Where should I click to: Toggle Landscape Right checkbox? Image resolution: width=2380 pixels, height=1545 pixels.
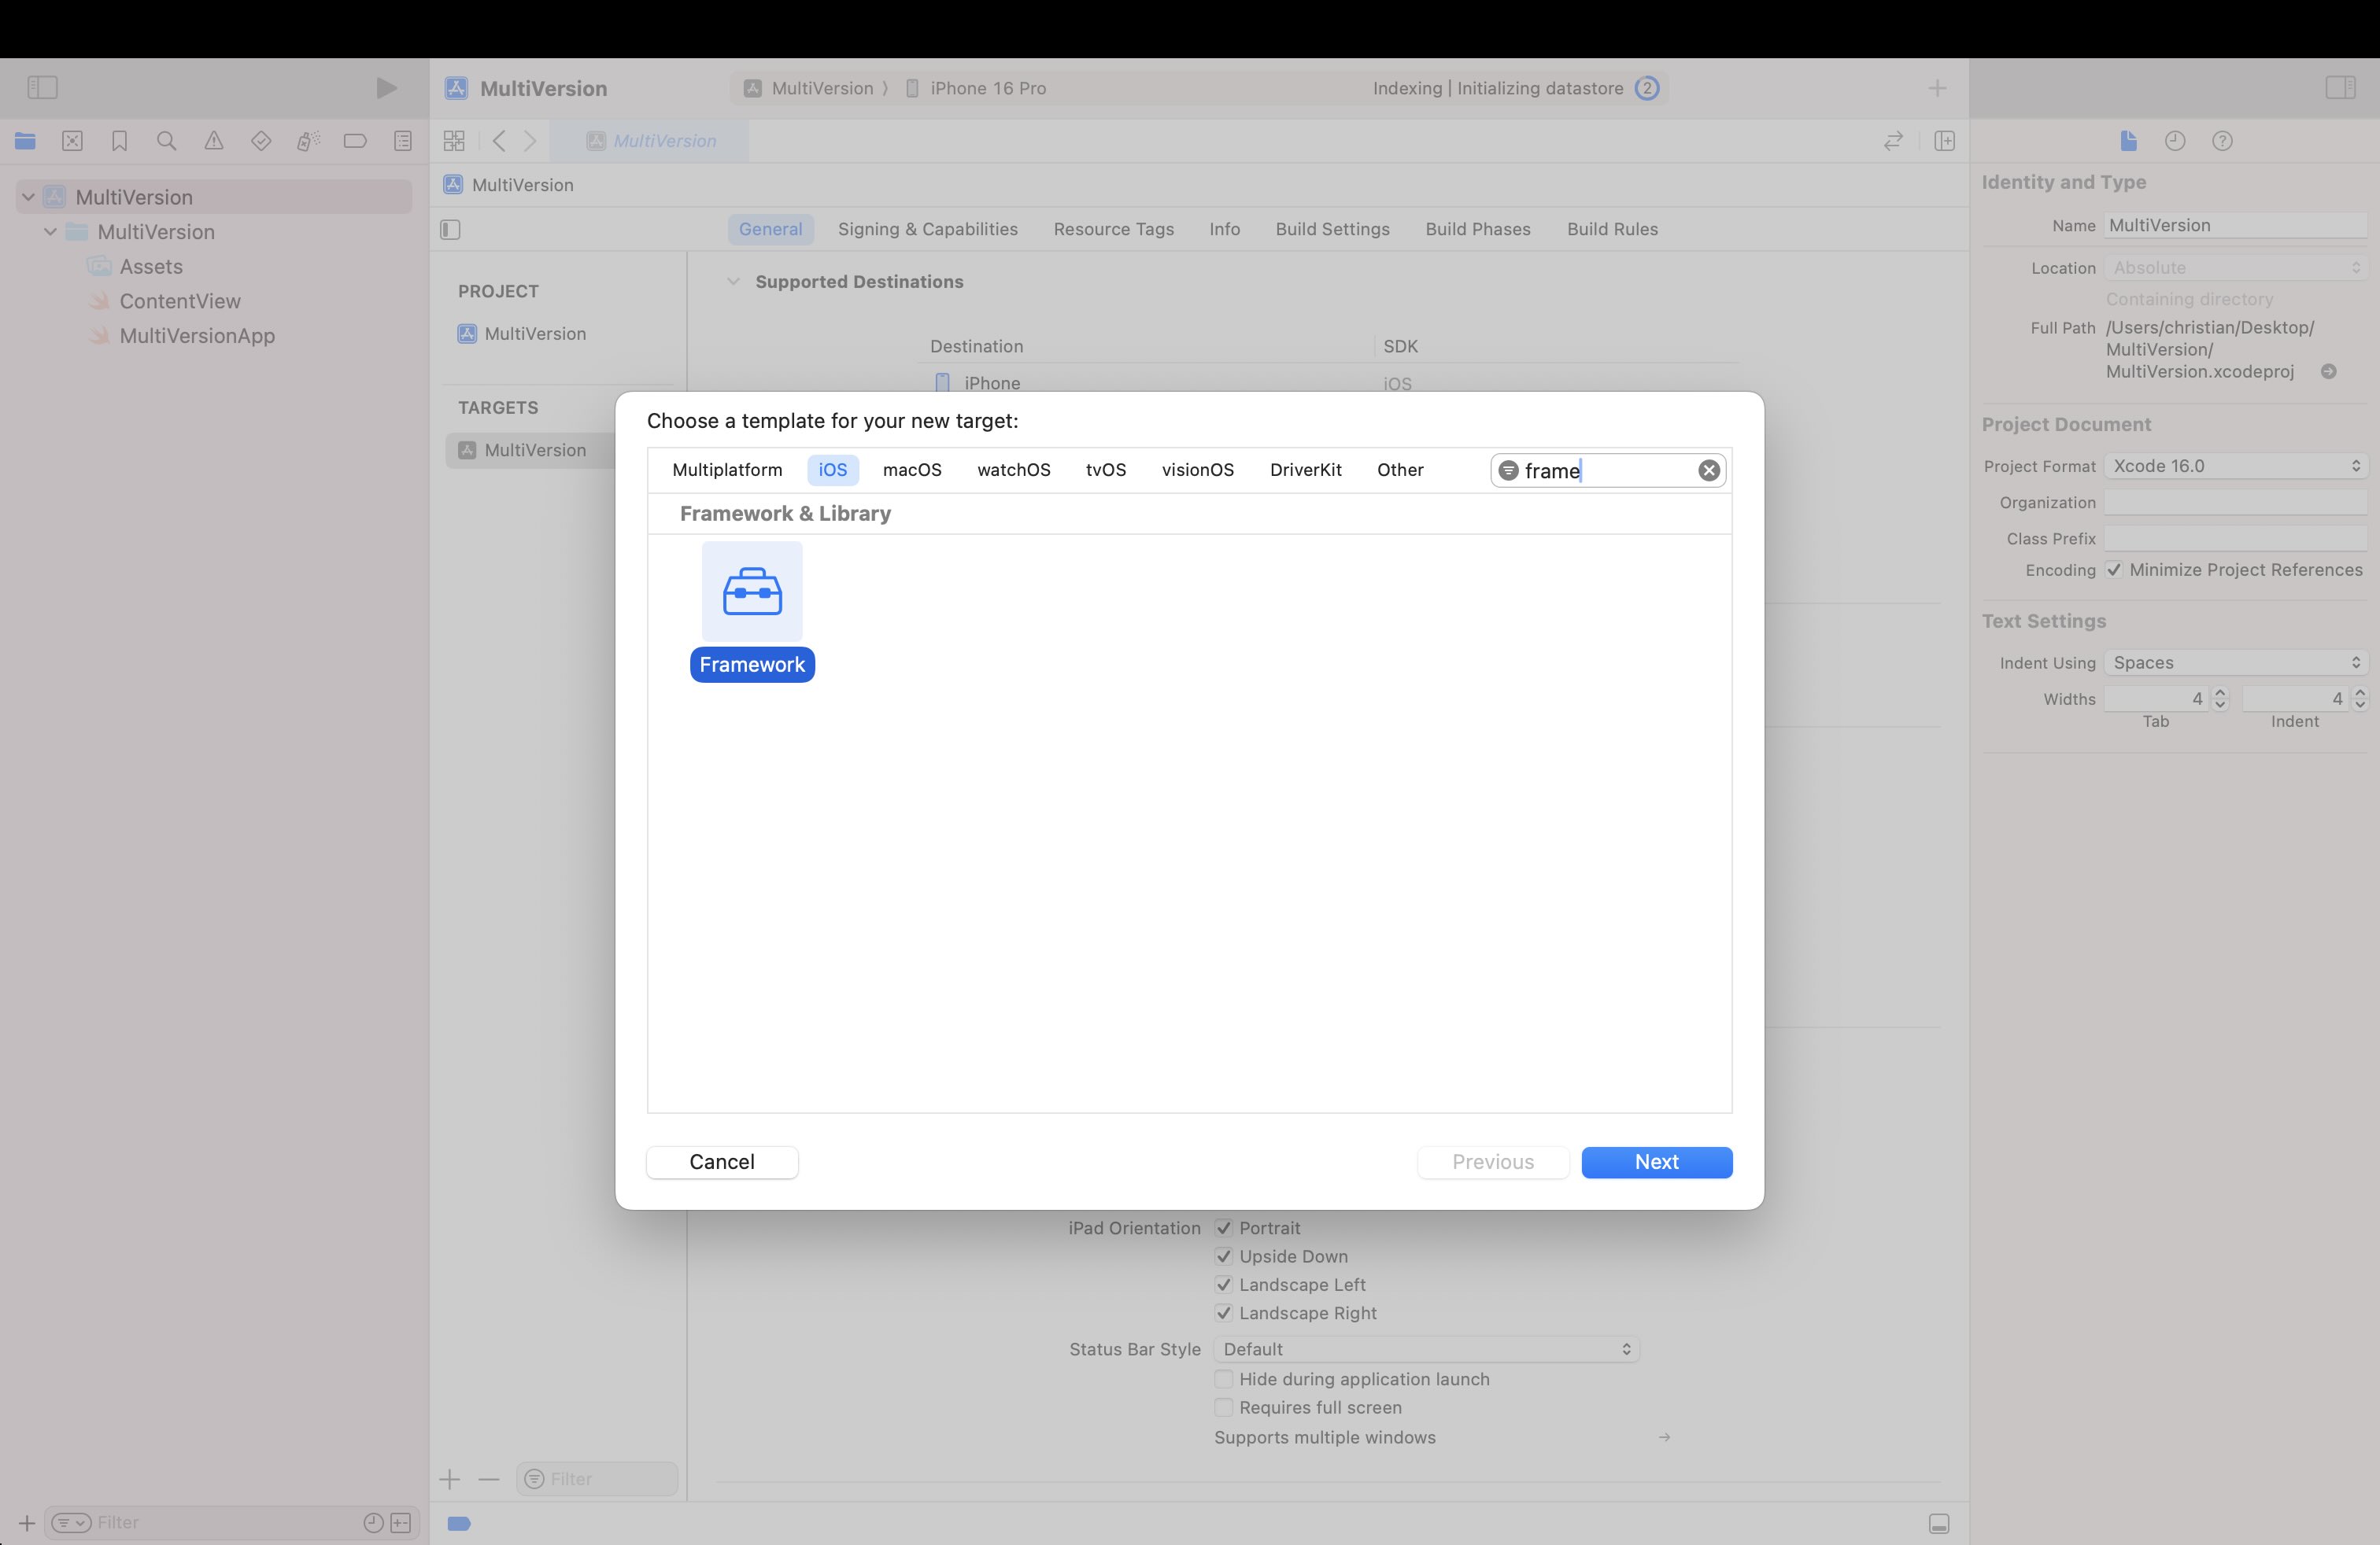1223,1313
